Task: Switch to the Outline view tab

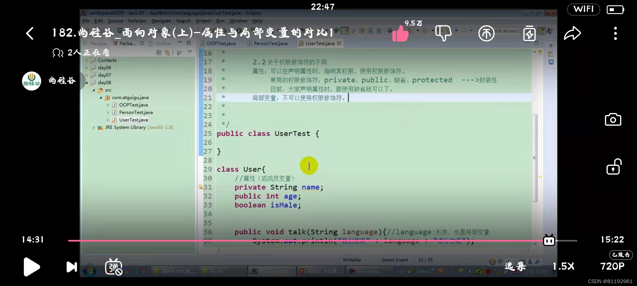Action: pyautogui.click(x=160, y=43)
